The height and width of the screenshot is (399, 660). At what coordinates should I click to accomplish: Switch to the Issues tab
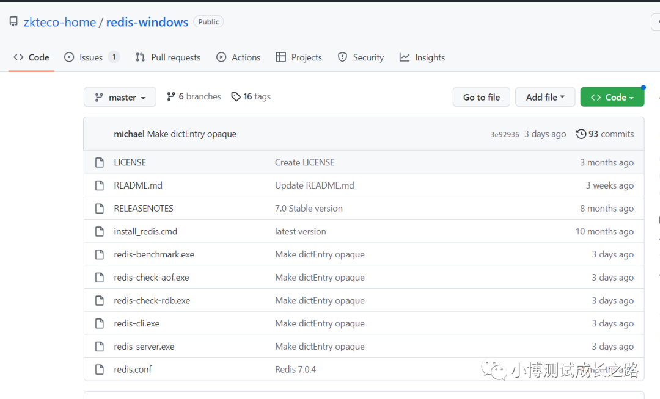tap(91, 57)
